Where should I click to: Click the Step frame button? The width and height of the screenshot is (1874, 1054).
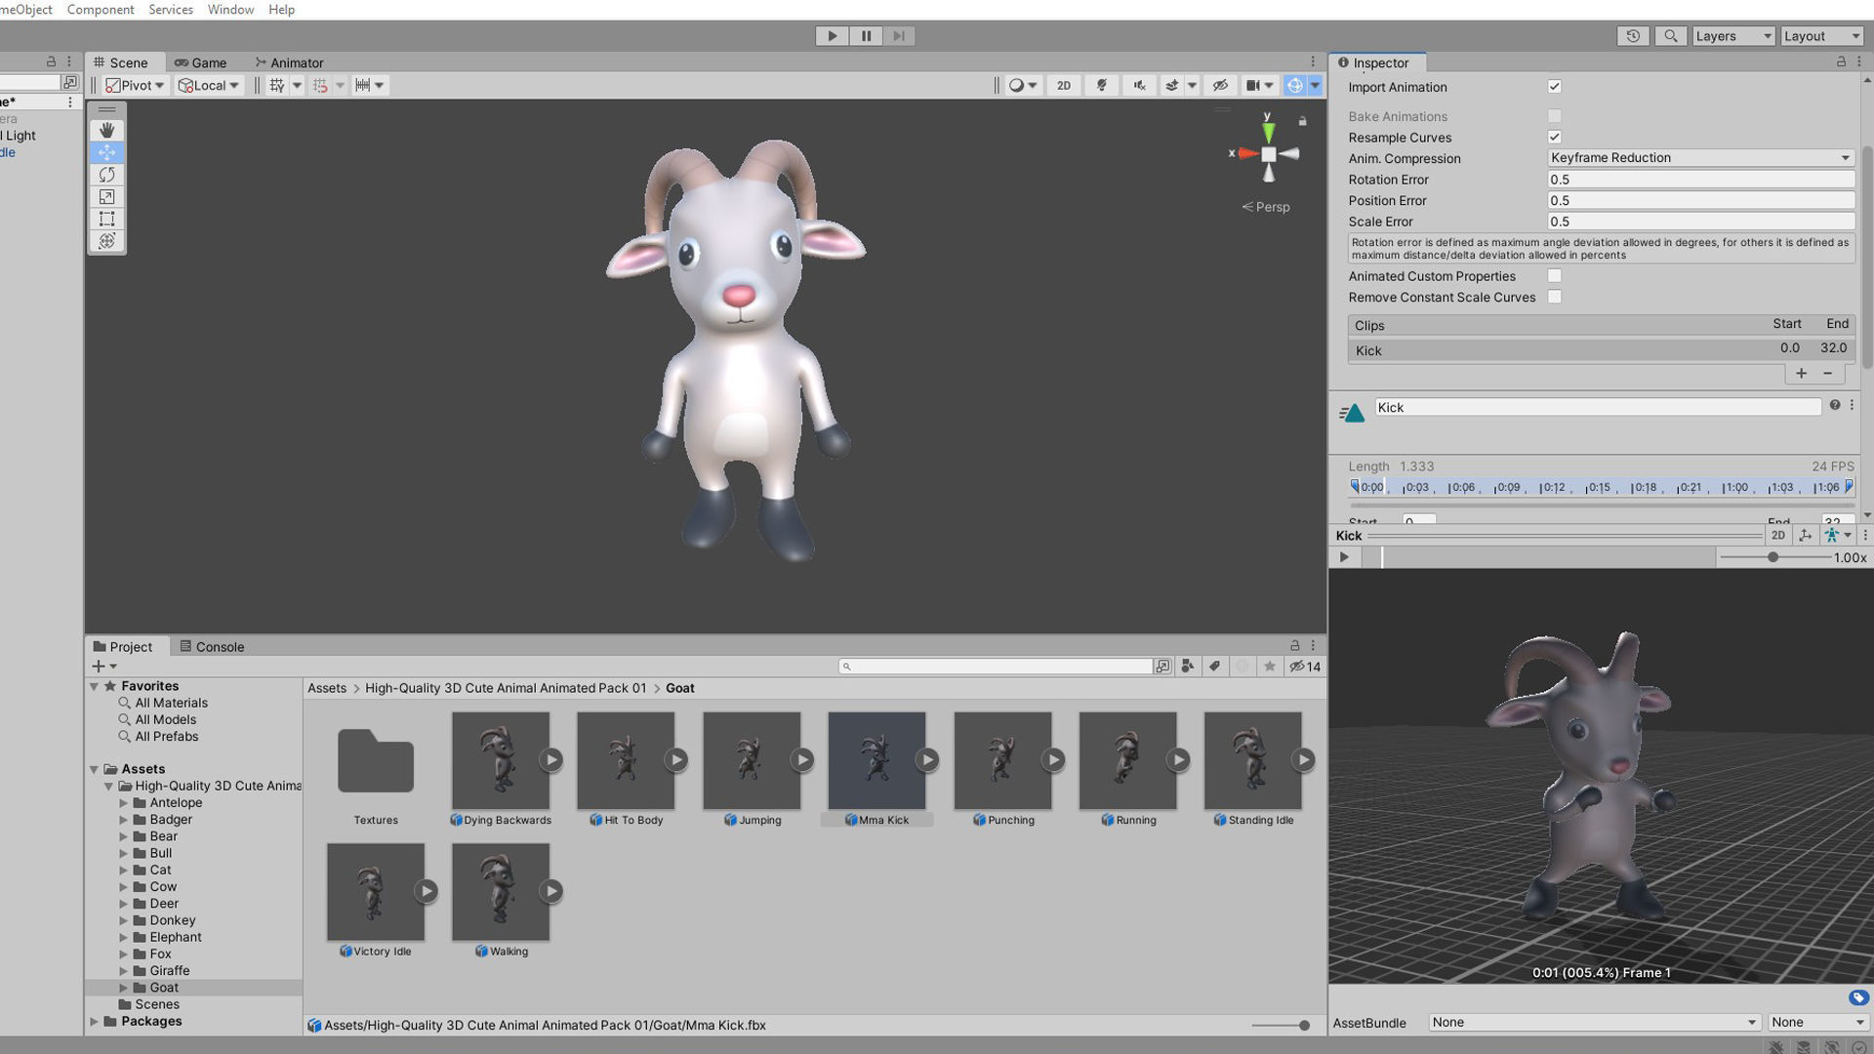click(x=899, y=36)
